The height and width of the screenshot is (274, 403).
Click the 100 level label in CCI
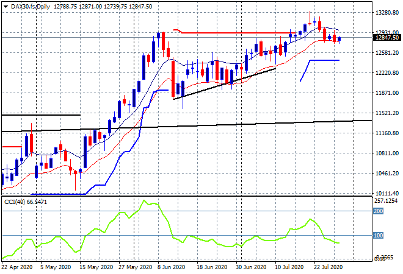pyautogui.click(x=378, y=235)
